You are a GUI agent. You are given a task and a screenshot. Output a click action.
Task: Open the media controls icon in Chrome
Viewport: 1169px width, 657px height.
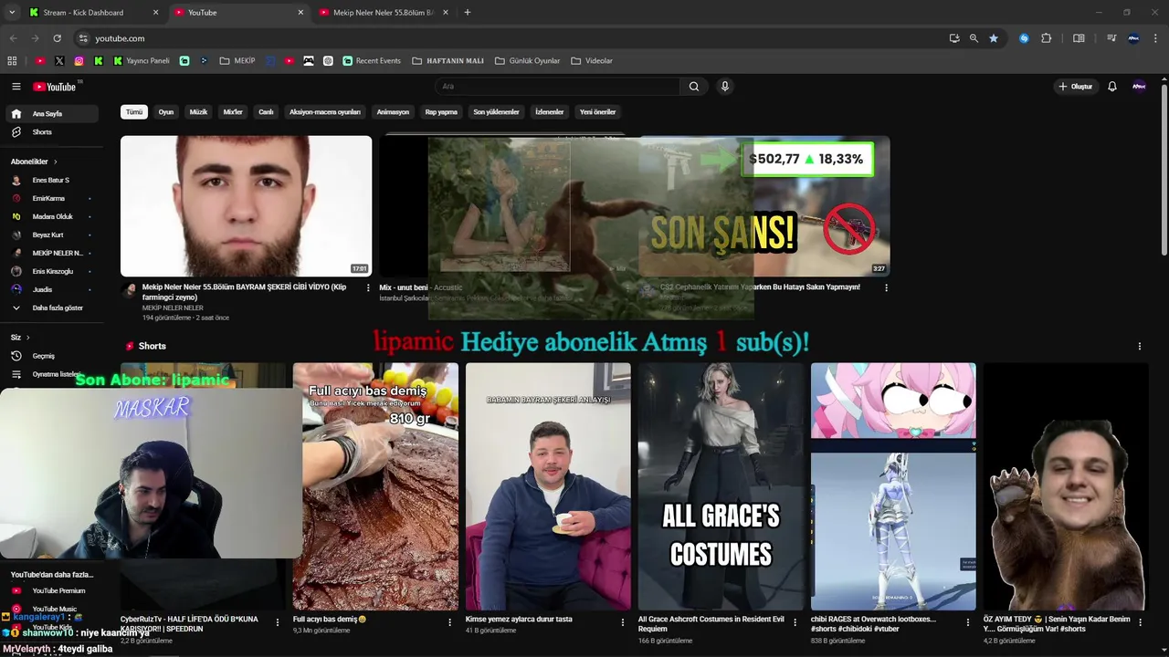(x=1111, y=38)
